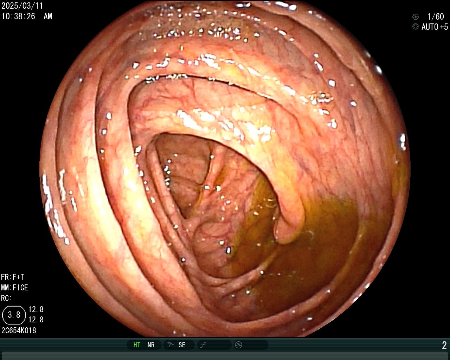Viewport: 450px width, 360px height.
Task: Click the MM:FICE mode label
Action: tap(14, 288)
